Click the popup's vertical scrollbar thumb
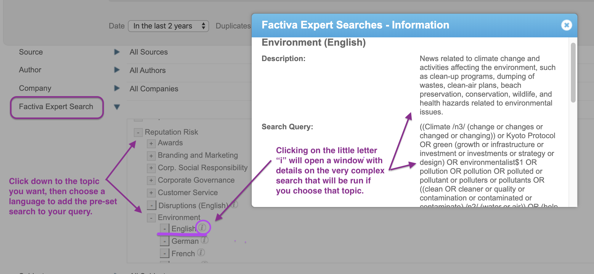This screenshot has width=594, height=274. click(x=573, y=73)
